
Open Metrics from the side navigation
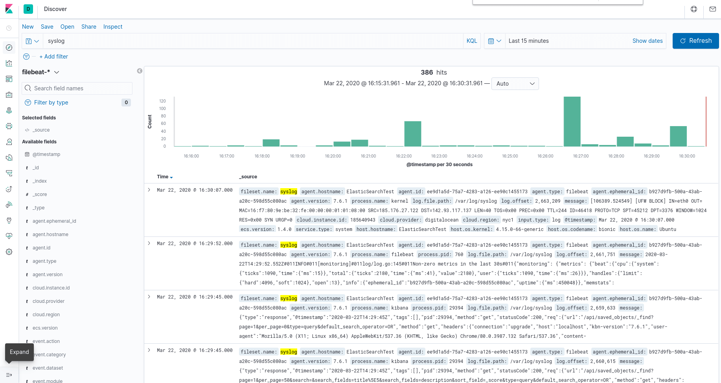pos(9,142)
